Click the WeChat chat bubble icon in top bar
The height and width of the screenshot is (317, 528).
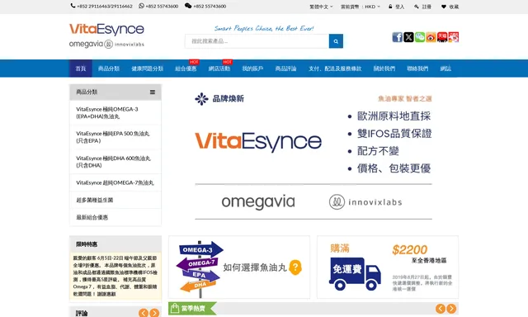click(x=188, y=6)
